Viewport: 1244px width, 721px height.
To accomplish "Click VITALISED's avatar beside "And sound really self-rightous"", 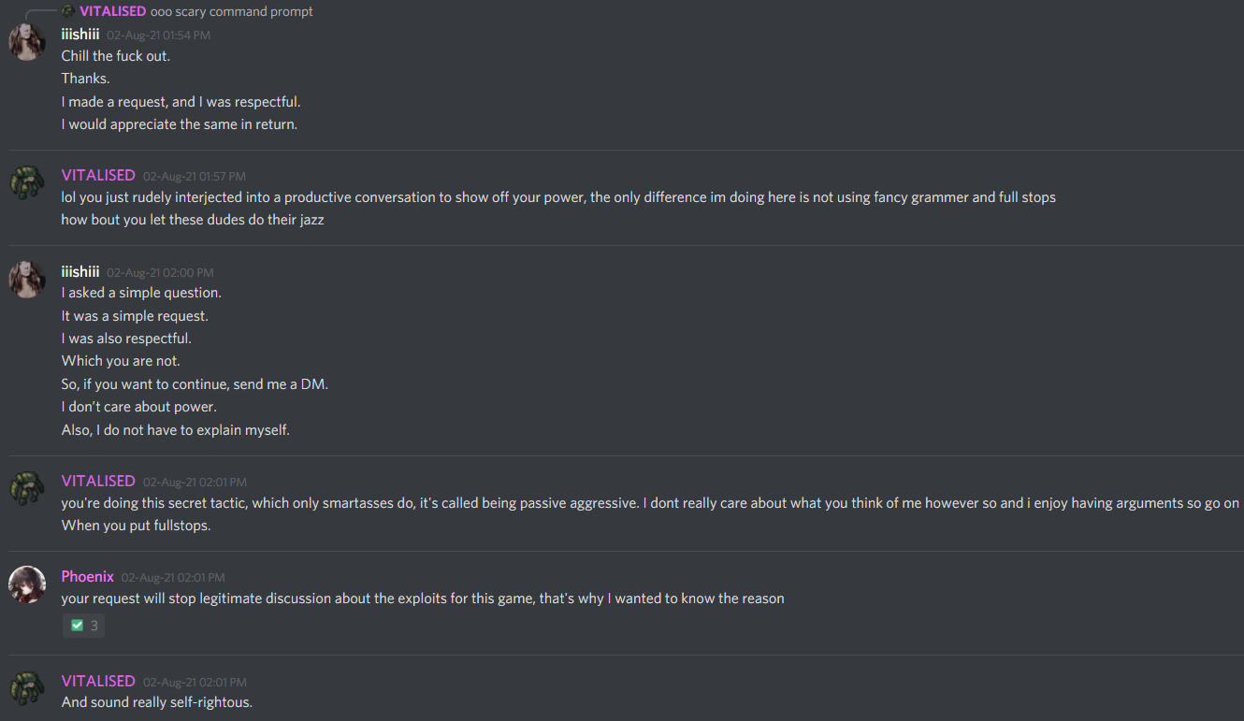I will point(27,689).
